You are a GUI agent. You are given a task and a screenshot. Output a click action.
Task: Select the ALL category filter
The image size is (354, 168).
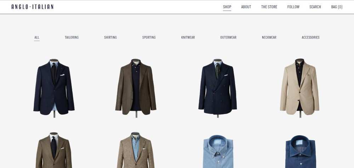(x=37, y=37)
